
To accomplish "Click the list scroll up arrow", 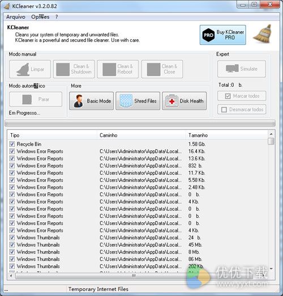I will (271, 134).
